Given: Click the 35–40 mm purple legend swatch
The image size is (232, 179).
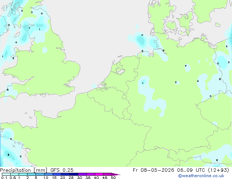Looking at the screenshot, I should point(91,174).
